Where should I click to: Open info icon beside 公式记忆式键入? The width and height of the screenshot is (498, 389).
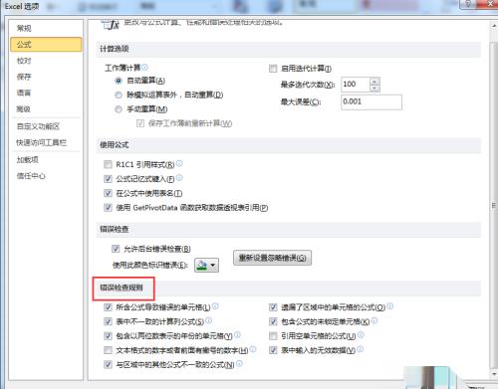coord(179,178)
